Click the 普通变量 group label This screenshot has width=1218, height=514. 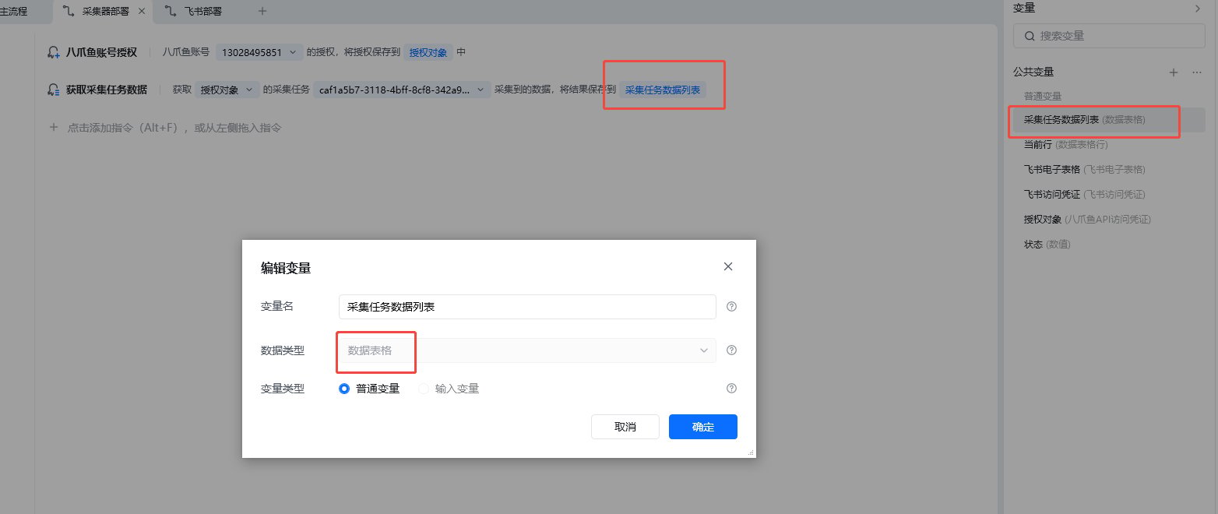click(1043, 96)
